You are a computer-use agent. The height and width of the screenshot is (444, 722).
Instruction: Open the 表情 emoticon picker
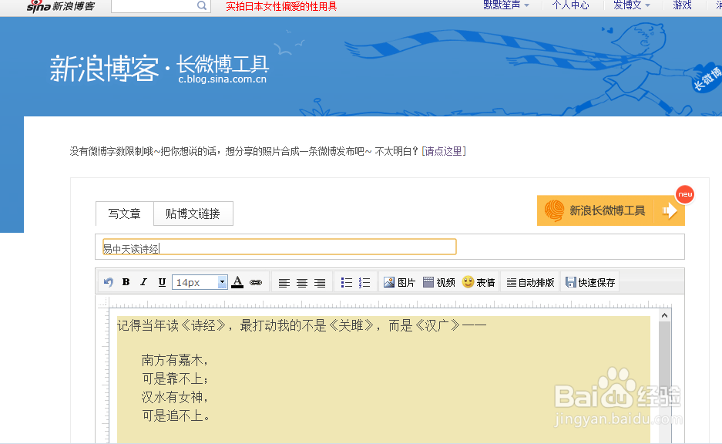pyautogui.click(x=479, y=282)
